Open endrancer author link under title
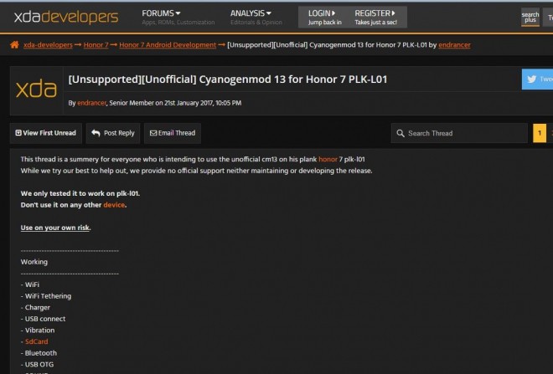553x374 pixels. point(91,103)
